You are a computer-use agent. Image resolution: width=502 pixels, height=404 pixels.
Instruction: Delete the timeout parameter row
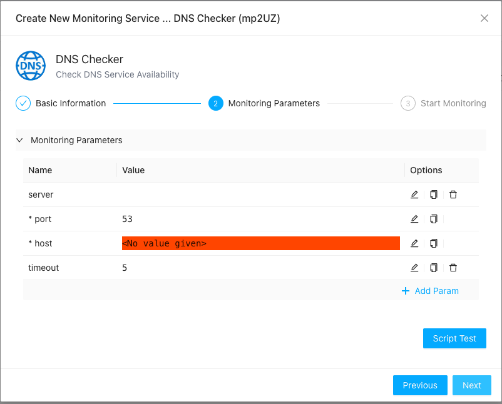[453, 268]
